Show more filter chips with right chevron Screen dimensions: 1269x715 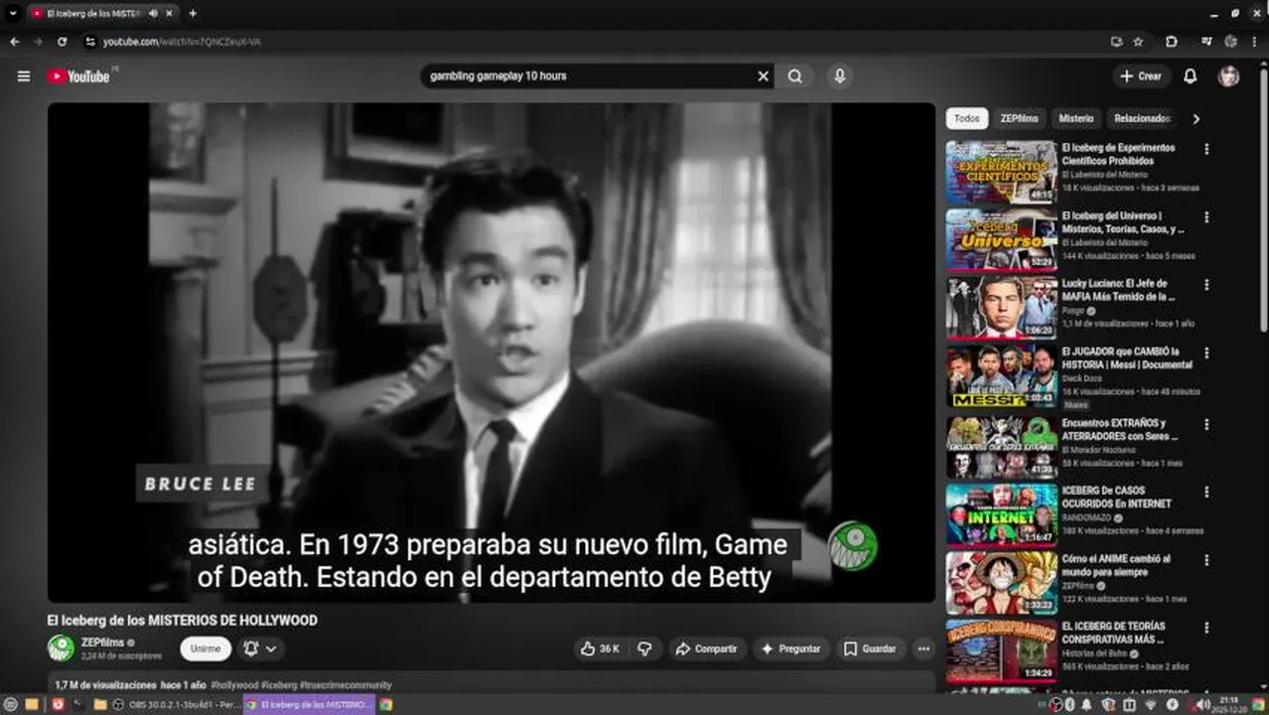(1196, 118)
